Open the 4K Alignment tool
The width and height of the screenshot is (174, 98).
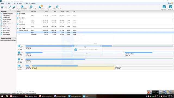coord(31,7)
